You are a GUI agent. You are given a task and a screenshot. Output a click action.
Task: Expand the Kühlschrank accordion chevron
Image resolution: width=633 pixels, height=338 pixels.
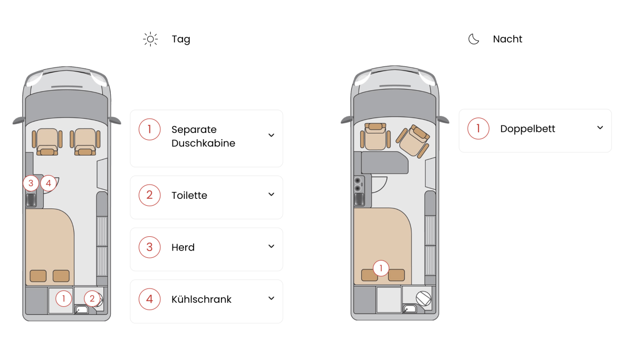271,298
